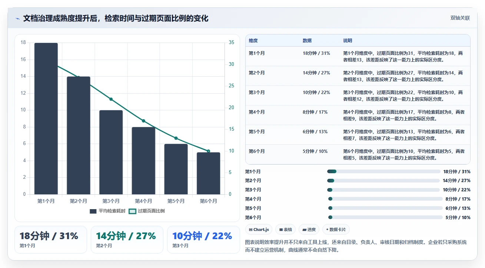Click the 第3个月 progress bar

pos(383,190)
